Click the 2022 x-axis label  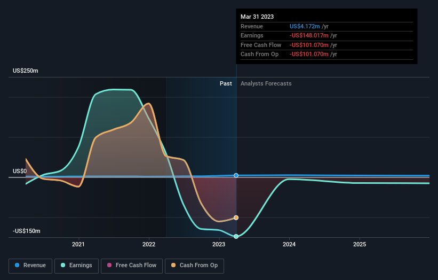click(x=149, y=244)
